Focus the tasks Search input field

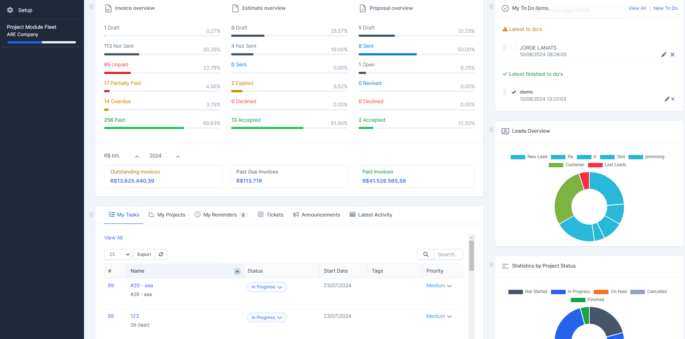(x=448, y=254)
